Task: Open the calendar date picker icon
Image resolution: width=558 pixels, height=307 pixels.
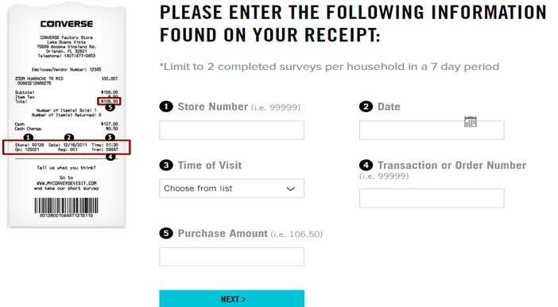Action: (470, 122)
